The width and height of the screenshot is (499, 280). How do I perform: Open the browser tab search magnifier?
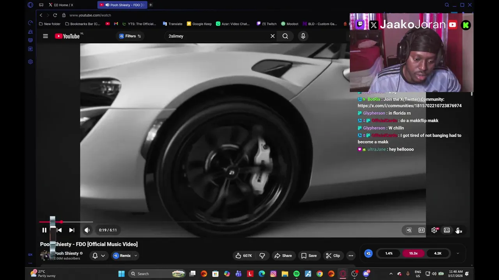447,5
